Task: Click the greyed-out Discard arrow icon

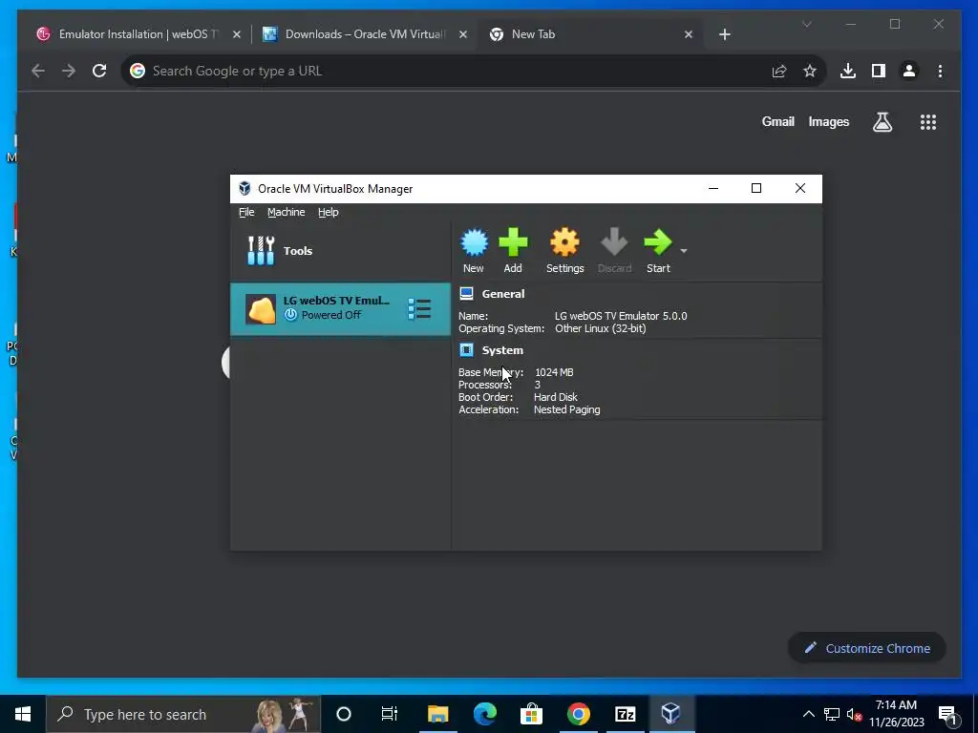Action: 614,242
